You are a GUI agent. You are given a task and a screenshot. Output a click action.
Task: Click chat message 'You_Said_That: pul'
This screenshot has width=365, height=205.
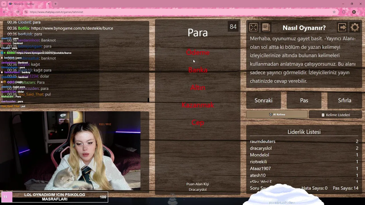pyautogui.click(x=29, y=94)
